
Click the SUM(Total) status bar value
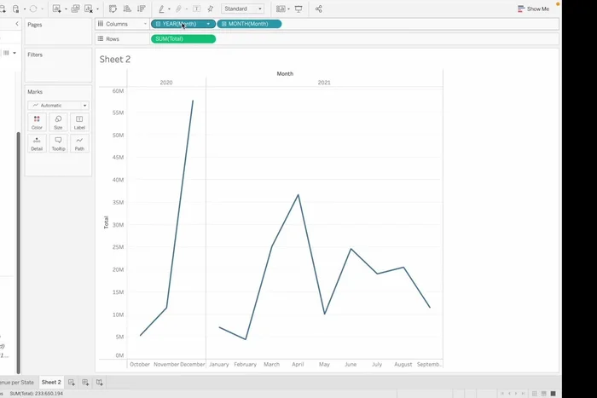click(x=36, y=394)
